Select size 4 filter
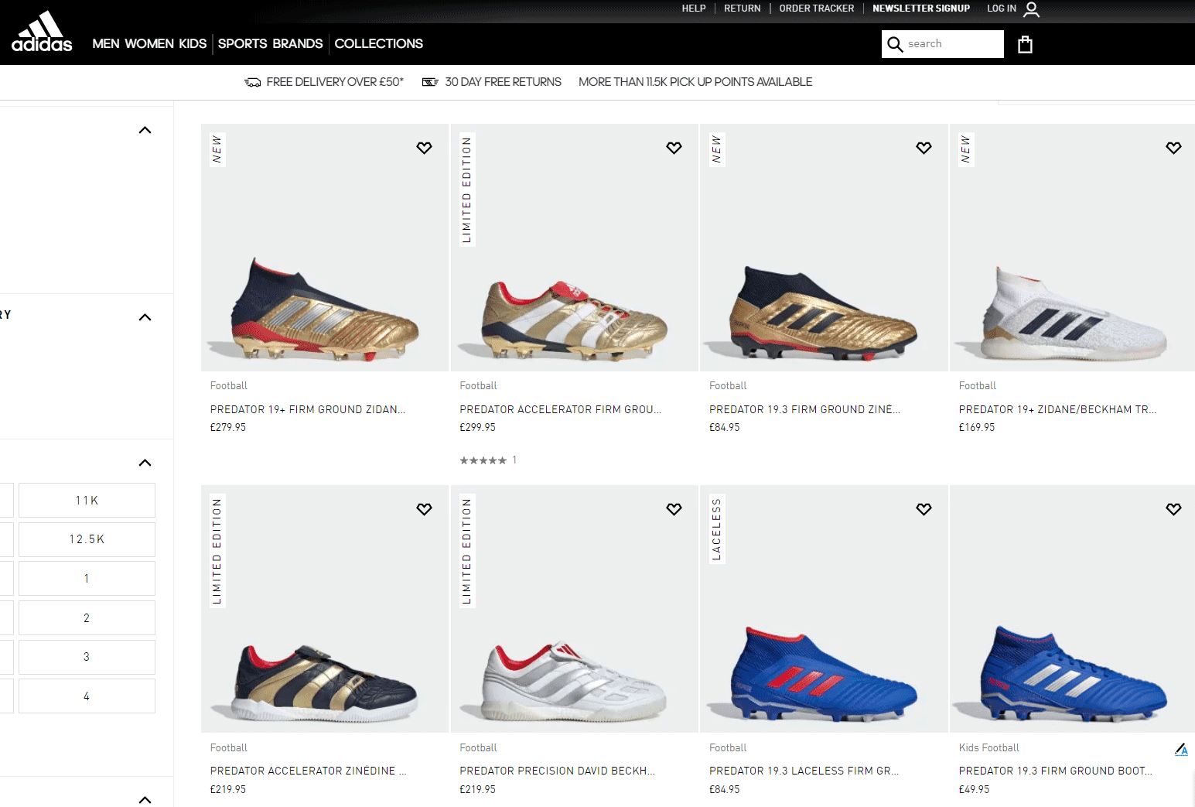The height and width of the screenshot is (807, 1195). [87, 696]
